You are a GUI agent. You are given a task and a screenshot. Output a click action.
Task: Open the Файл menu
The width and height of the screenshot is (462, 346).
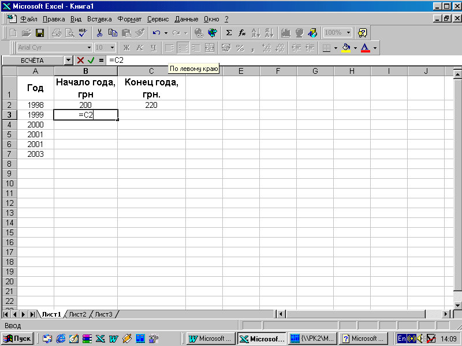point(28,19)
